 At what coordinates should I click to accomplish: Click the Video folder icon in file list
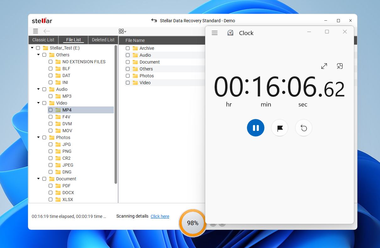[x=135, y=83]
